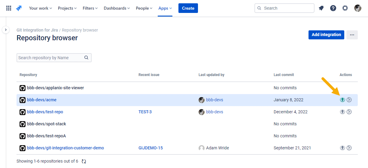Click the Repository column header
Screen dimensions: 368x168
[x=28, y=75]
